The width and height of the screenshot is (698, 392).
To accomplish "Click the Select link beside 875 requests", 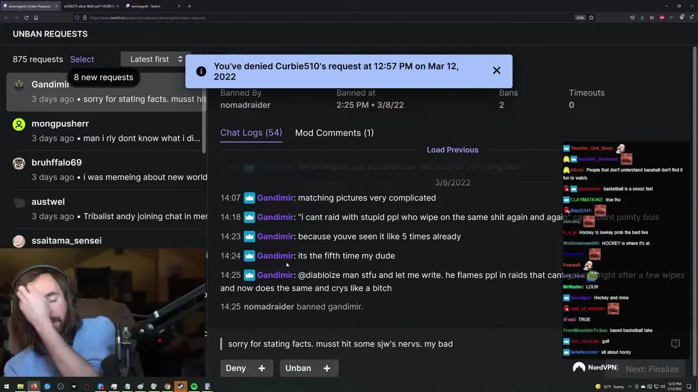I will coord(82,59).
